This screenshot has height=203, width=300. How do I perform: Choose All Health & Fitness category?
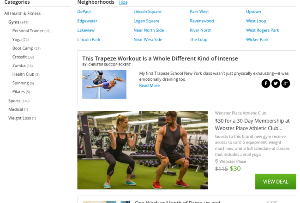coord(23,13)
